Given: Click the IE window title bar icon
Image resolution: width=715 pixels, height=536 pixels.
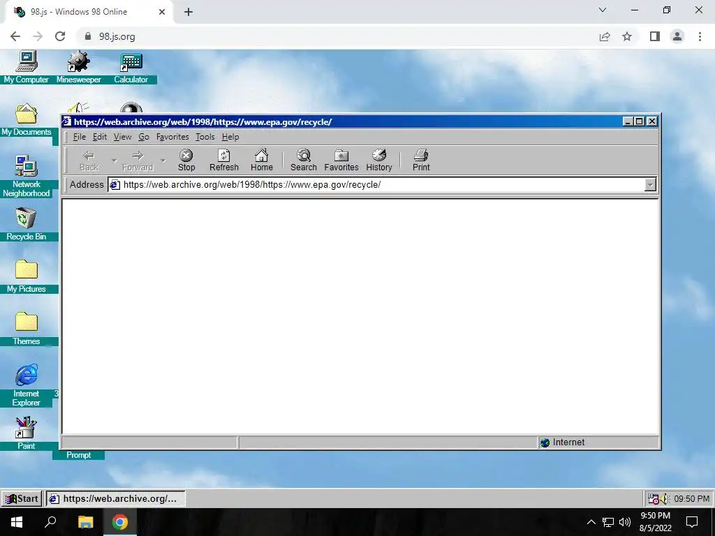Looking at the screenshot, I should click(67, 121).
